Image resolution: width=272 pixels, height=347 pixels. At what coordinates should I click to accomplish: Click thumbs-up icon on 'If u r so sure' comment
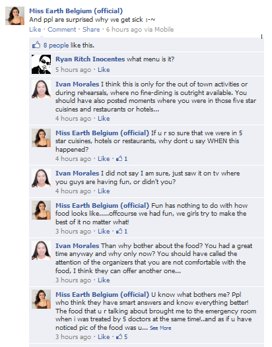pos(119,158)
